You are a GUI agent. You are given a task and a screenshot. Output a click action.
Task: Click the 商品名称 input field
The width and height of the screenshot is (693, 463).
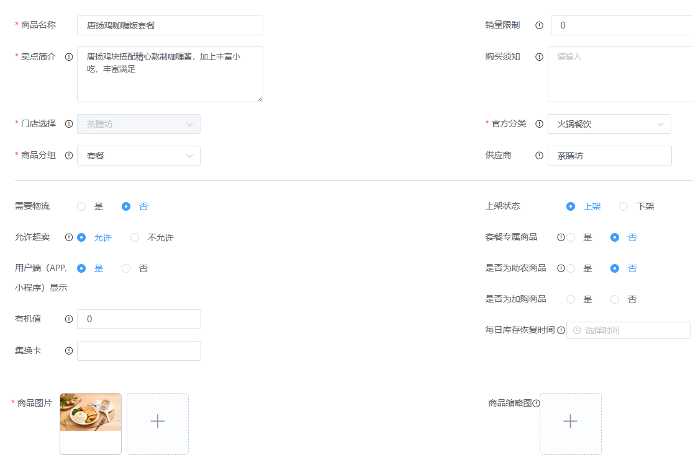click(170, 25)
